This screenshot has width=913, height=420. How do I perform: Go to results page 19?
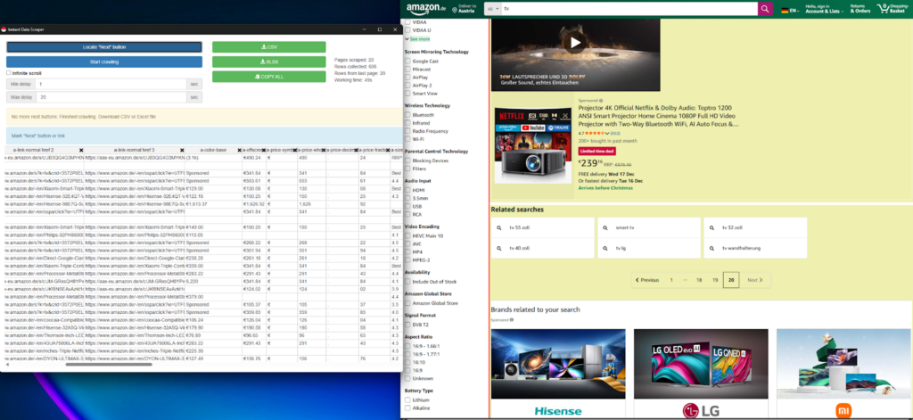click(x=715, y=280)
